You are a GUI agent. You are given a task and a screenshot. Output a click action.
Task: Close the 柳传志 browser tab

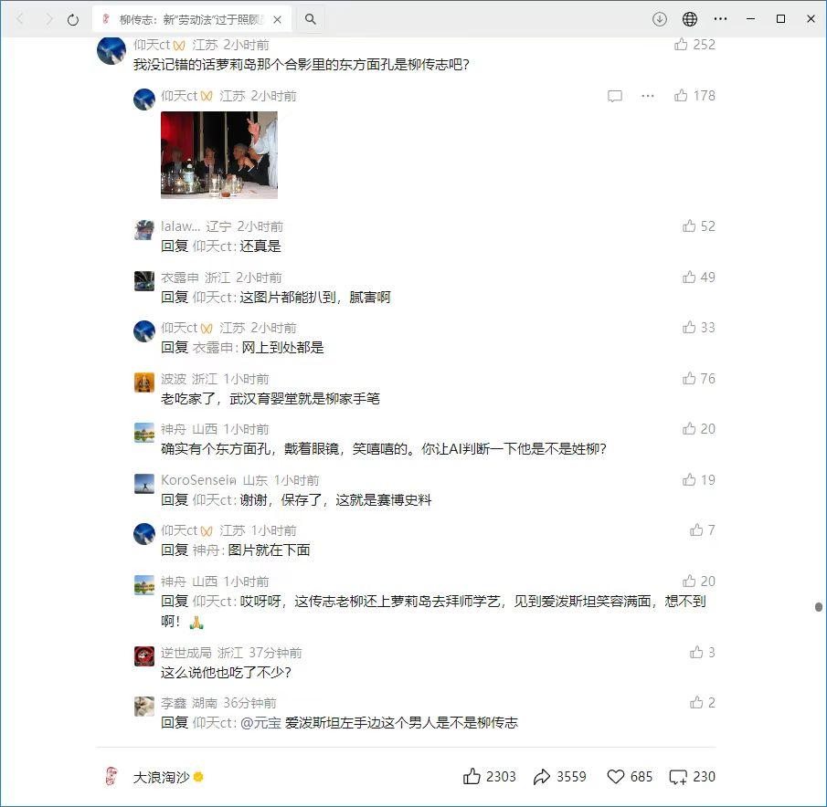[x=278, y=19]
